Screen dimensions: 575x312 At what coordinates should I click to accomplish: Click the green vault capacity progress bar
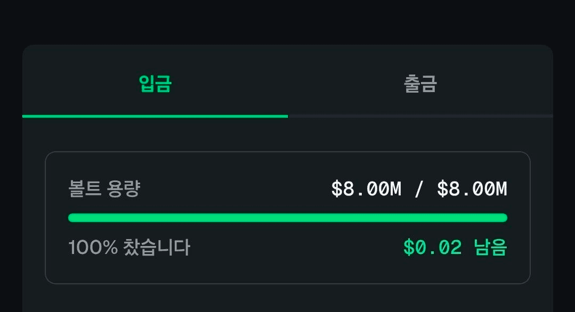click(x=288, y=218)
